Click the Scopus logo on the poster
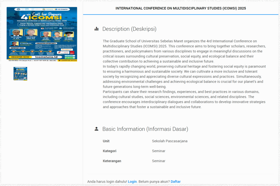This screenshot has width=280, height=186. click(67, 49)
